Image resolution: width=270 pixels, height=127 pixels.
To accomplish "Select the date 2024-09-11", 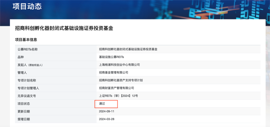I will (106, 111).
